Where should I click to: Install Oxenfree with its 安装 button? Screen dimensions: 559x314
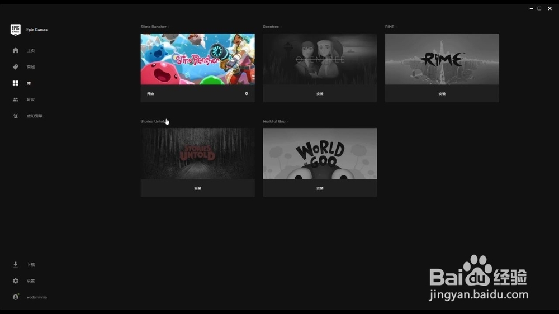tap(320, 94)
